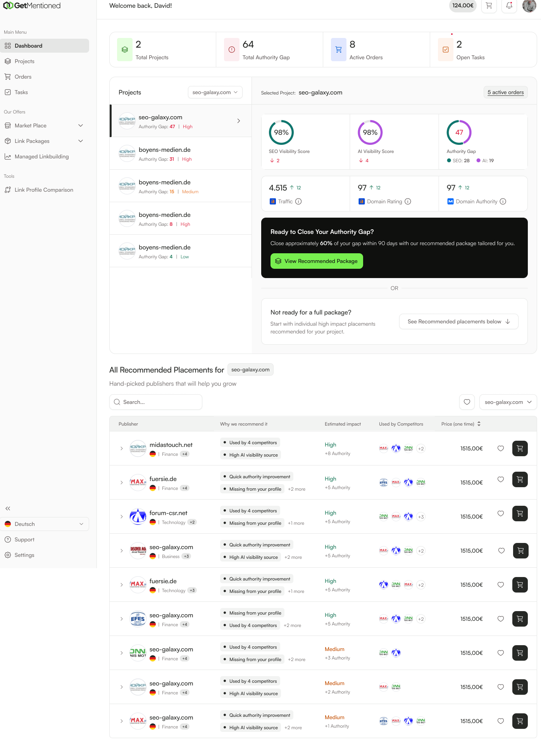Favorite forum-csr.net with heart icon
The width and height of the screenshot is (541, 742).
coord(501,514)
